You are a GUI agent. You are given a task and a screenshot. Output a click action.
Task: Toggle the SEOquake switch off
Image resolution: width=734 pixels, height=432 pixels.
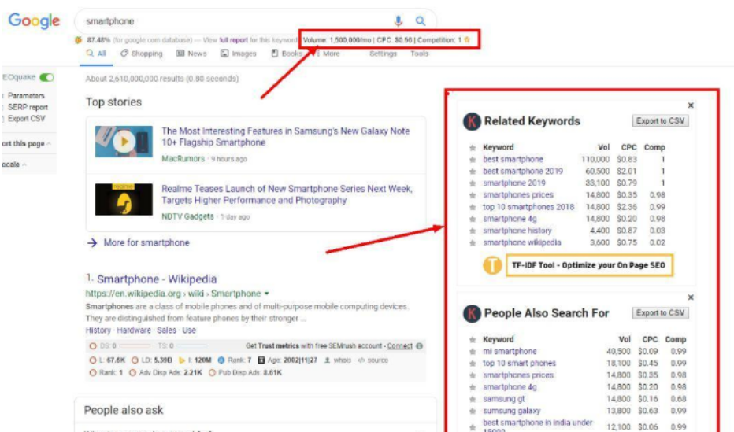pyautogui.click(x=47, y=78)
